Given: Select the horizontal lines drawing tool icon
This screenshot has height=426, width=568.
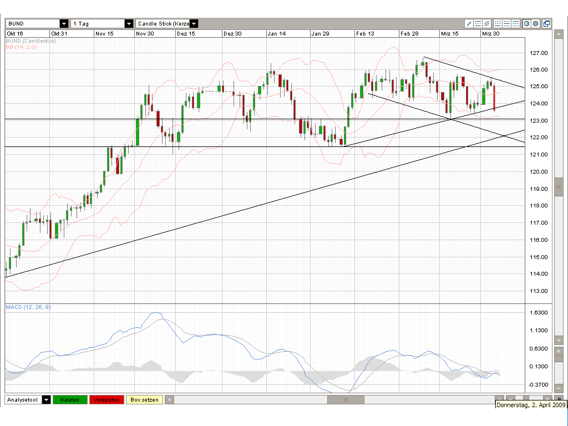Looking at the screenshot, I should [478, 24].
